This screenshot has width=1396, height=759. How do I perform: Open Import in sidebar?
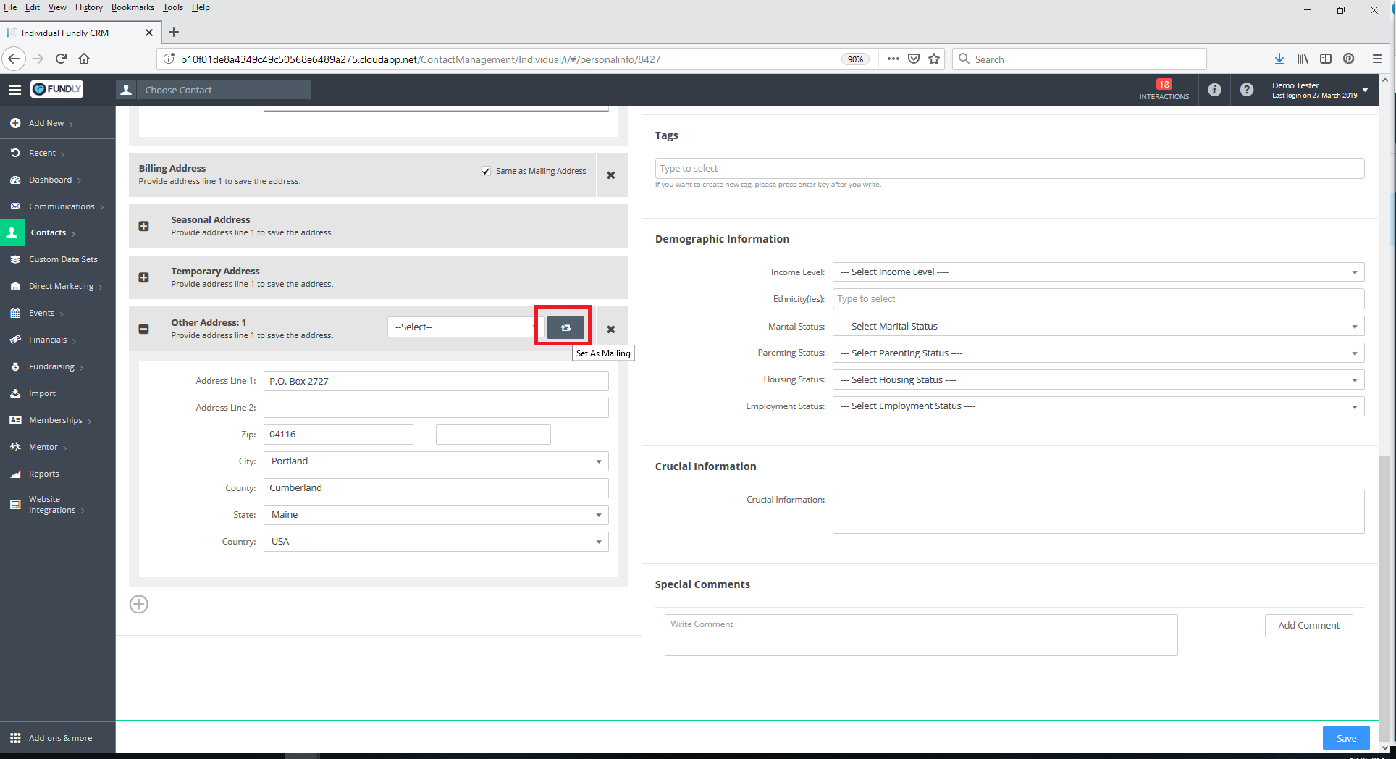42,393
